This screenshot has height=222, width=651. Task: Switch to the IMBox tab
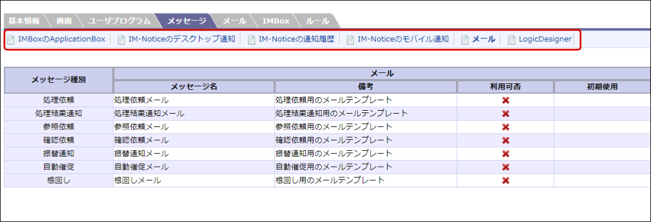tap(275, 20)
